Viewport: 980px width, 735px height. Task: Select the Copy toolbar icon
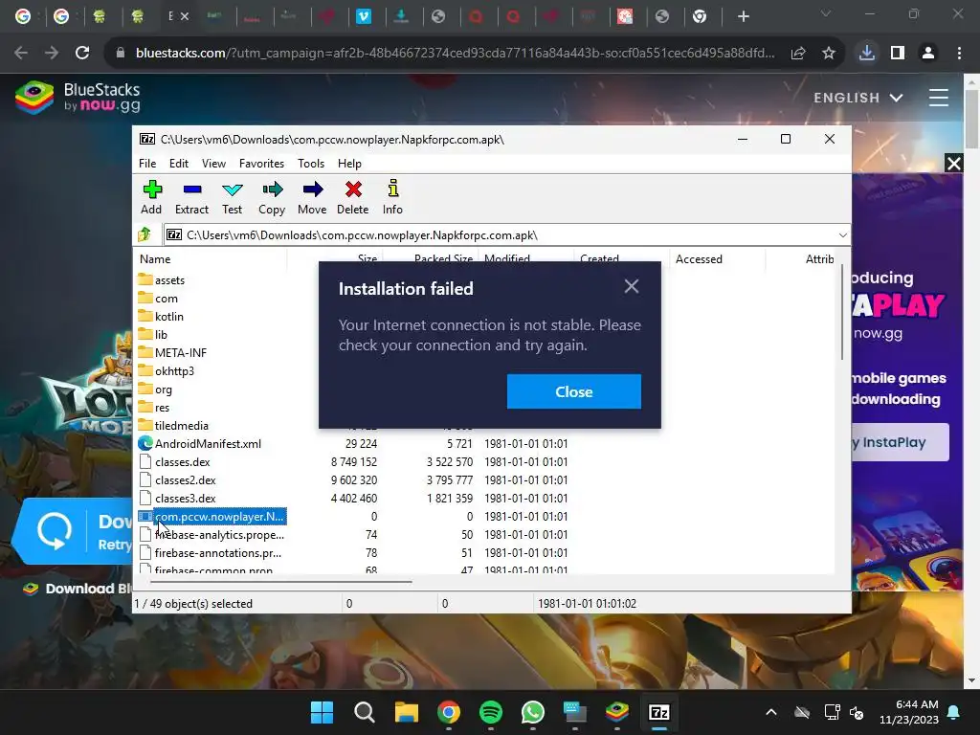point(272,197)
